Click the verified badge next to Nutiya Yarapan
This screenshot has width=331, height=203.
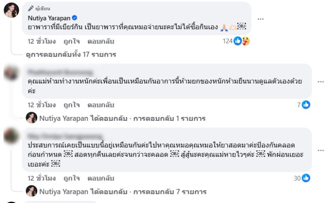74,18
